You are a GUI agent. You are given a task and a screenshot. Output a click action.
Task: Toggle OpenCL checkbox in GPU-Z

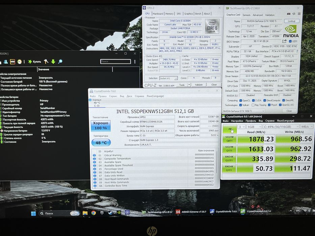pyautogui.click(x=240, y=100)
